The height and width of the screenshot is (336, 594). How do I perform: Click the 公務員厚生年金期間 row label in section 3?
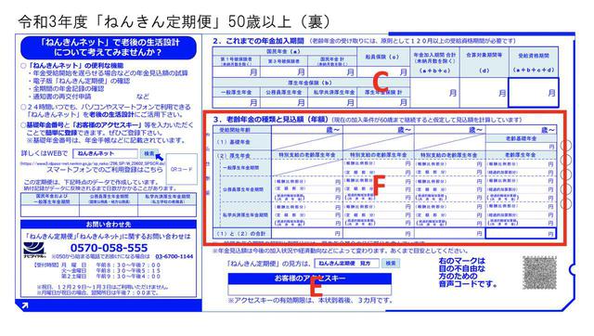pos(244,189)
